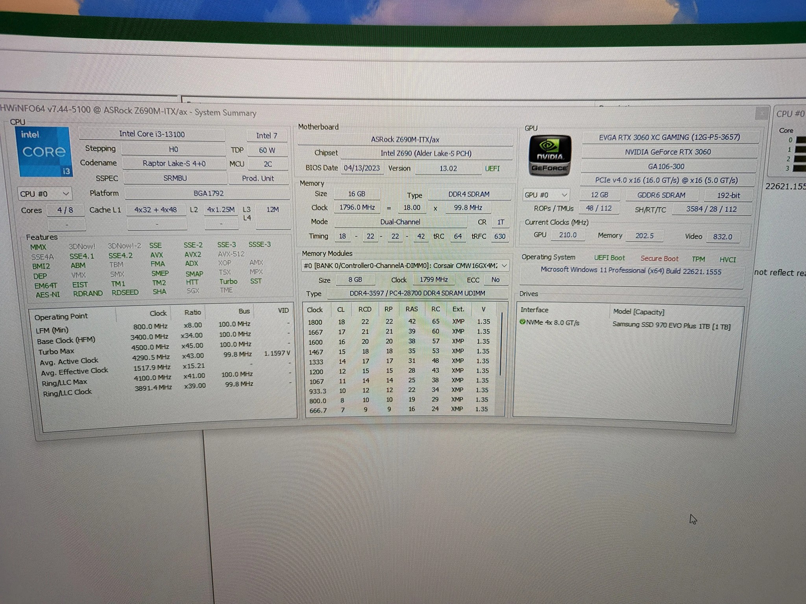This screenshot has width=806, height=604.
Task: Click the Prod. Unit field
Action: click(x=258, y=179)
